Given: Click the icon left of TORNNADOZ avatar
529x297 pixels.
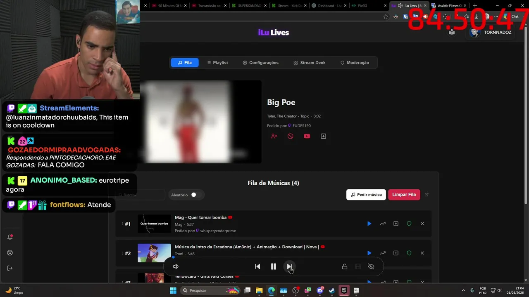Looking at the screenshot, I should (x=452, y=32).
